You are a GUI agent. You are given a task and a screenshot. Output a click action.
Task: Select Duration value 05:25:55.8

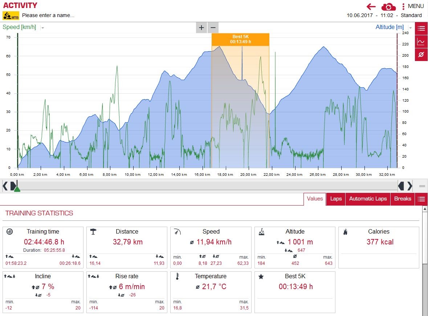[x=54, y=250]
